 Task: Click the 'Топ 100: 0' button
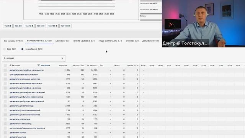(x=53, y=26)
